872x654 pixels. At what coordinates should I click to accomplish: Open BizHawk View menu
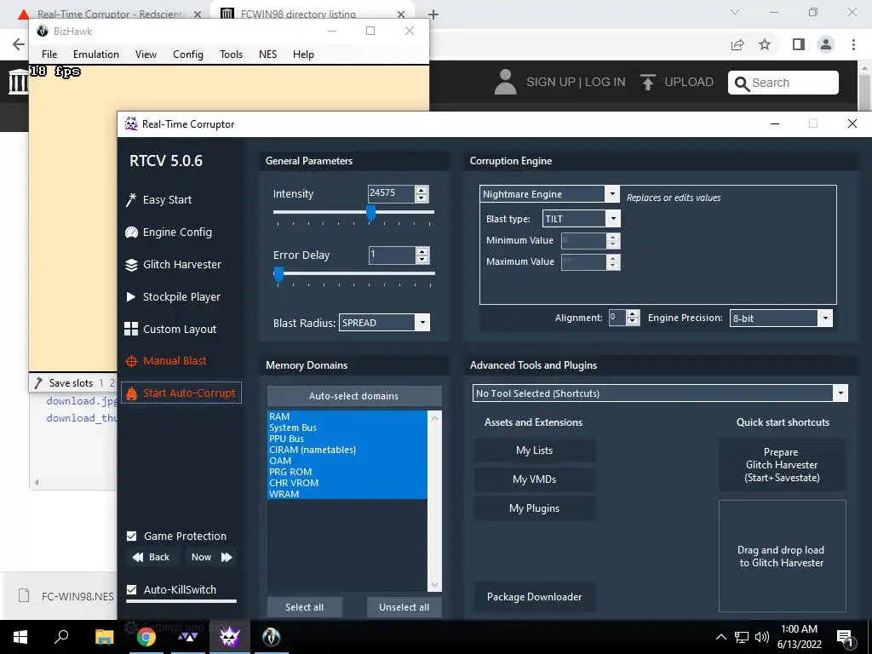146,54
